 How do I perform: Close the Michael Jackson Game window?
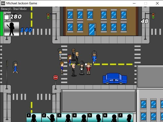(x=157, y=3)
